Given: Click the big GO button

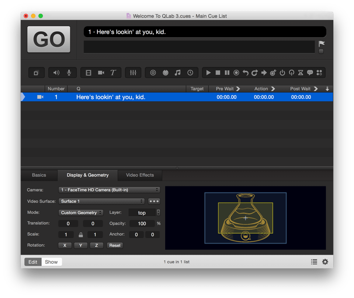Looking at the screenshot, I should point(49,39).
